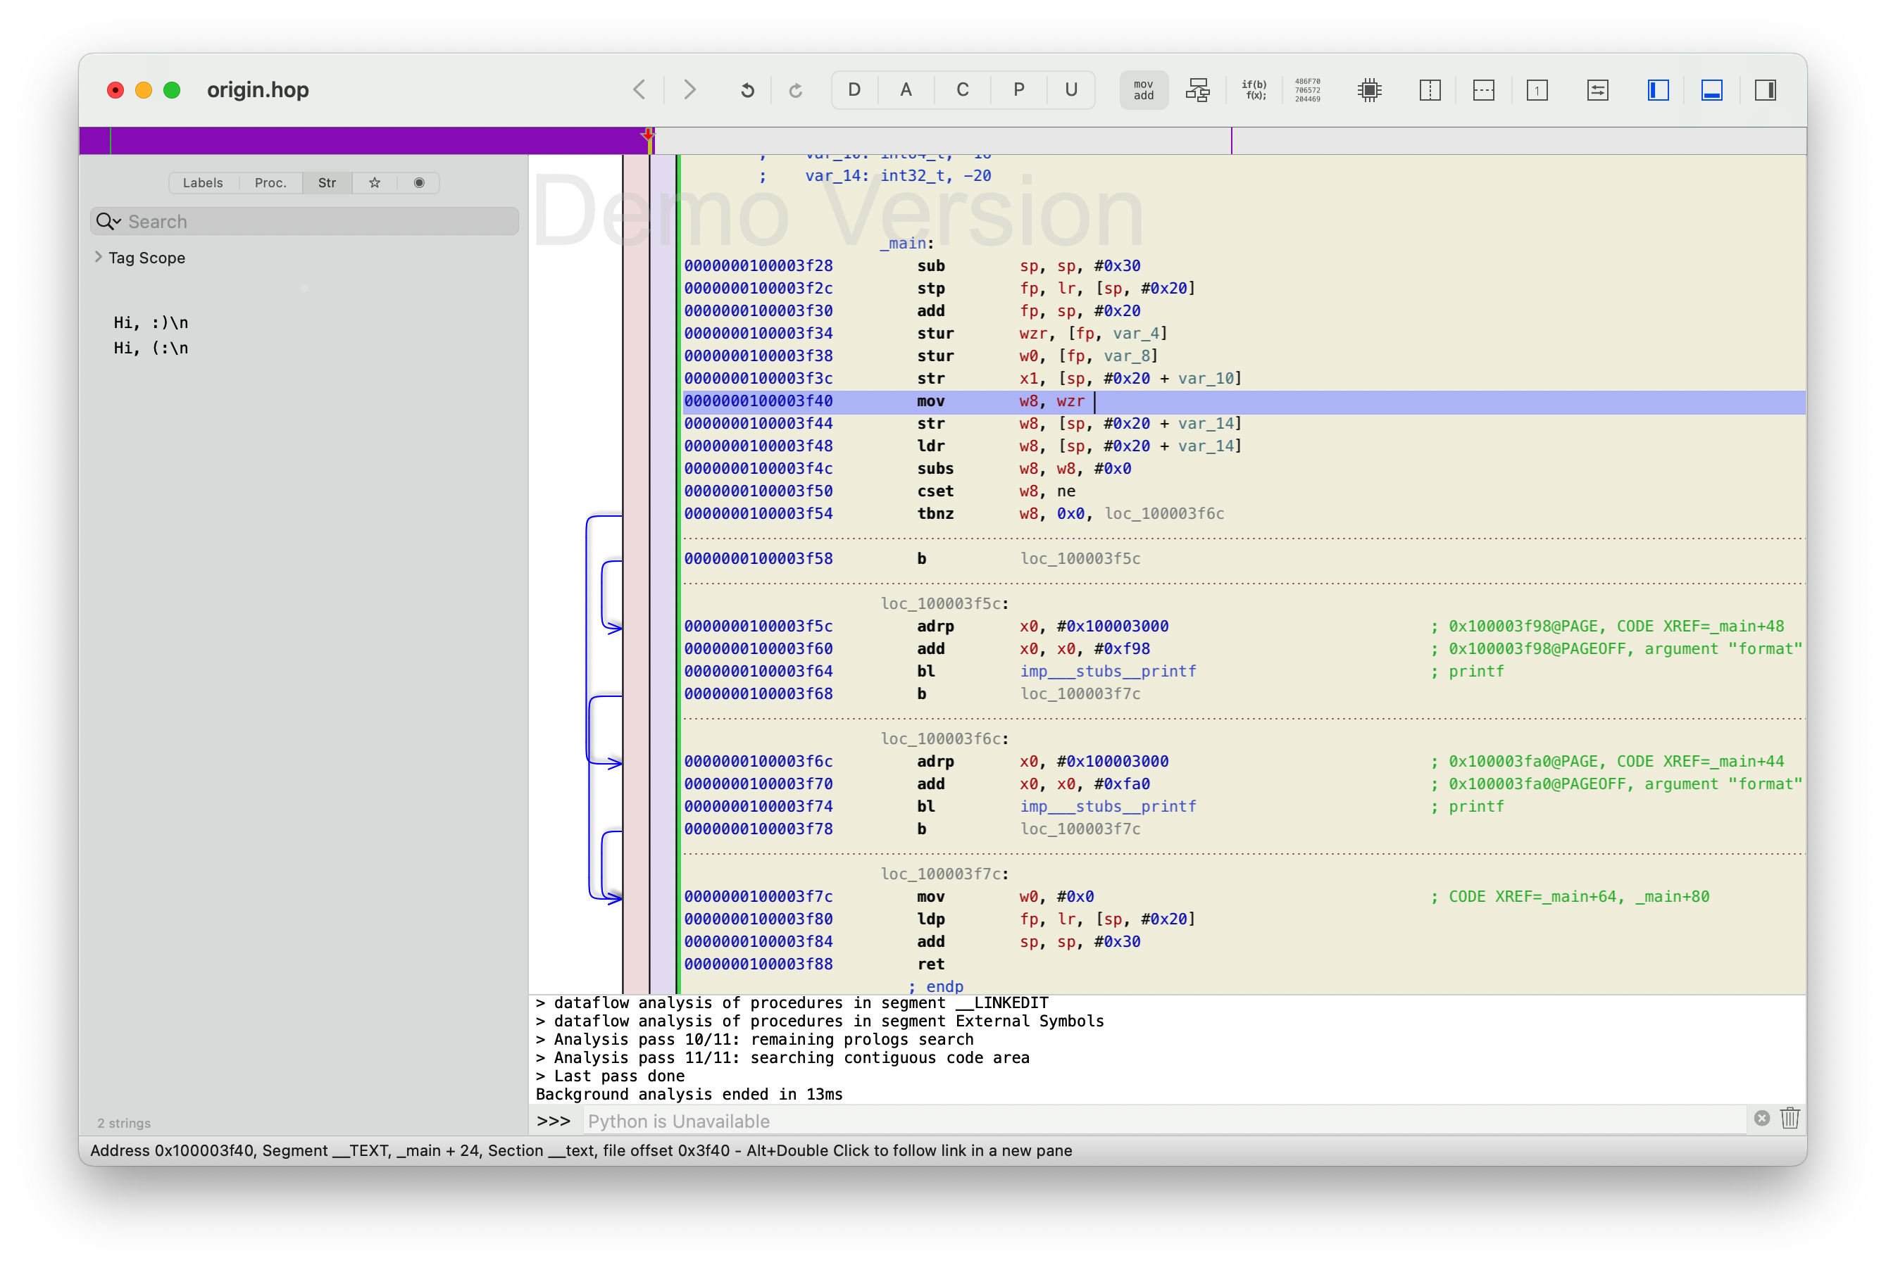
Task: Switch to the Labels tab
Action: tap(203, 183)
